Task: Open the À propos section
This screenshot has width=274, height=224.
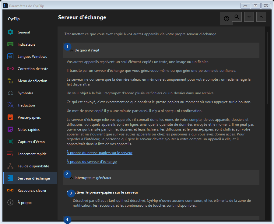Action: pyautogui.click(x=30, y=202)
